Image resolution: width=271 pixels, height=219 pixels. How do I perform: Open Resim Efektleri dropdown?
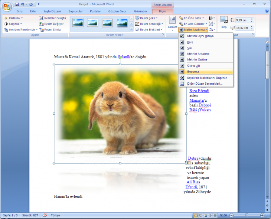[x=149, y=30]
